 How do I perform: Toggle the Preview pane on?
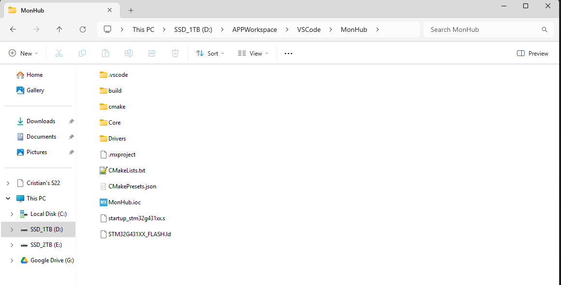(x=532, y=53)
